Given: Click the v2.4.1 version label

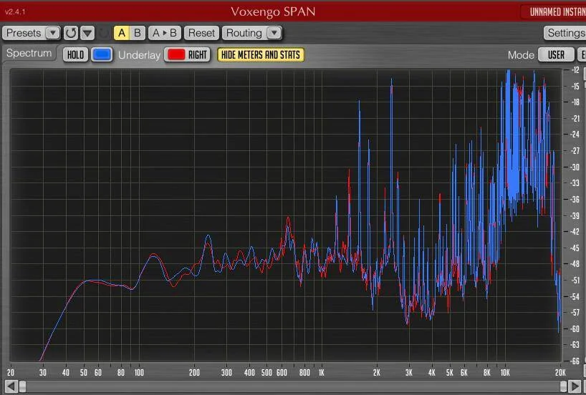Looking at the screenshot, I should point(15,11).
